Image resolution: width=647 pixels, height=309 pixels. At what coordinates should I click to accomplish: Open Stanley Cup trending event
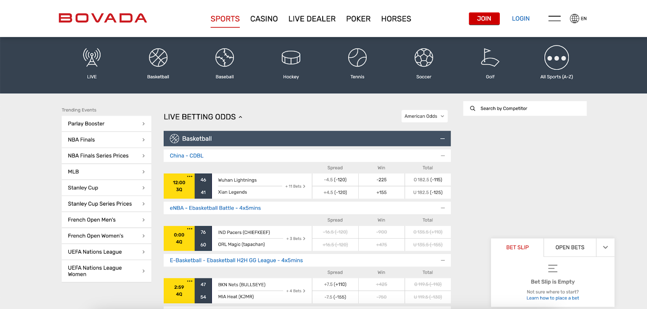click(x=106, y=188)
